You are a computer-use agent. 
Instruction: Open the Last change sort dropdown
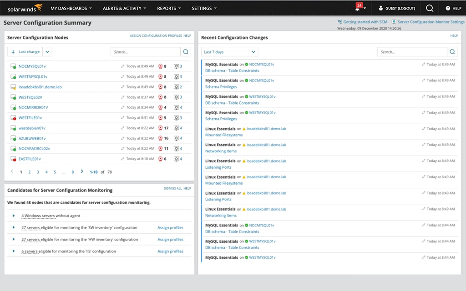[47, 51]
